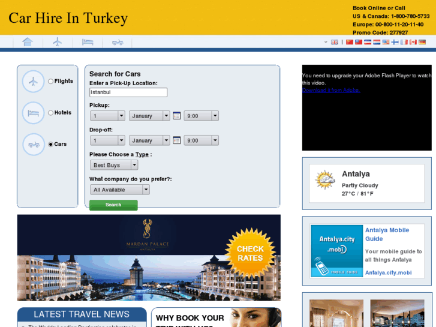The width and height of the screenshot is (436, 327).
Task: Click the round bed icon beside Hotels
Action: point(34,113)
